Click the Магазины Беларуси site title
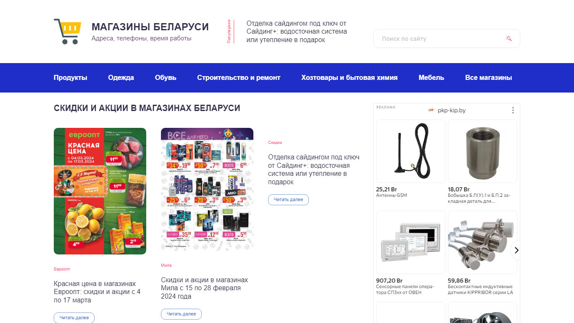Image resolution: width=574 pixels, height=323 pixels. coord(150,27)
